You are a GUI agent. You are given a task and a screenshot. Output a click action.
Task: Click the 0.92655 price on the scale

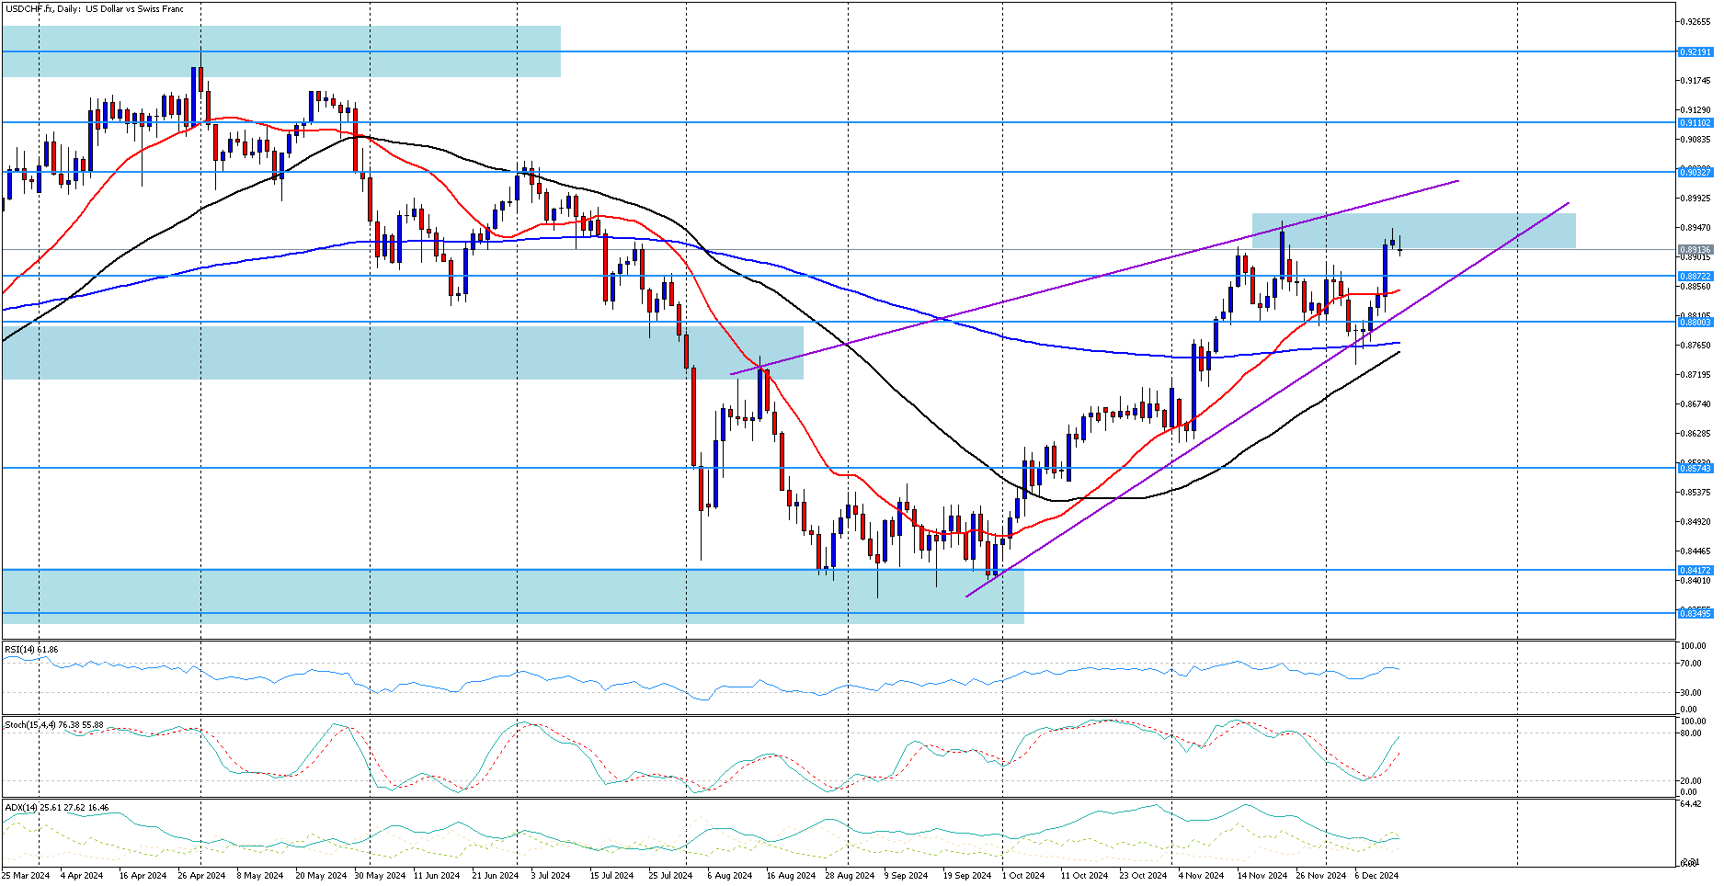tap(1695, 21)
